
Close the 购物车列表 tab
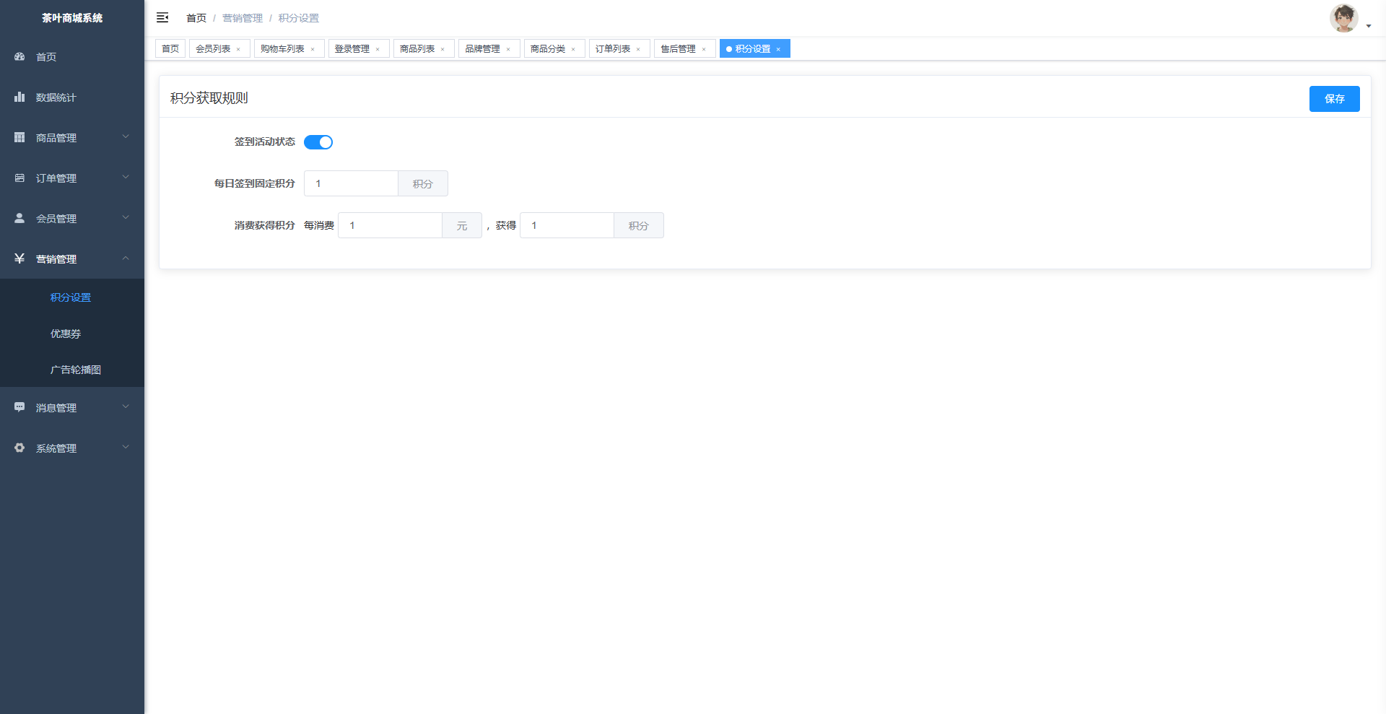[x=313, y=49]
